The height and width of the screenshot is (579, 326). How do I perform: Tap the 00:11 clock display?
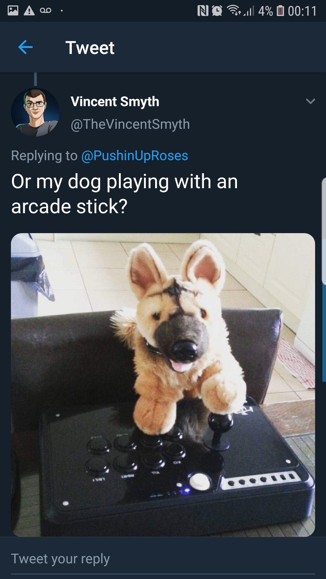click(302, 11)
